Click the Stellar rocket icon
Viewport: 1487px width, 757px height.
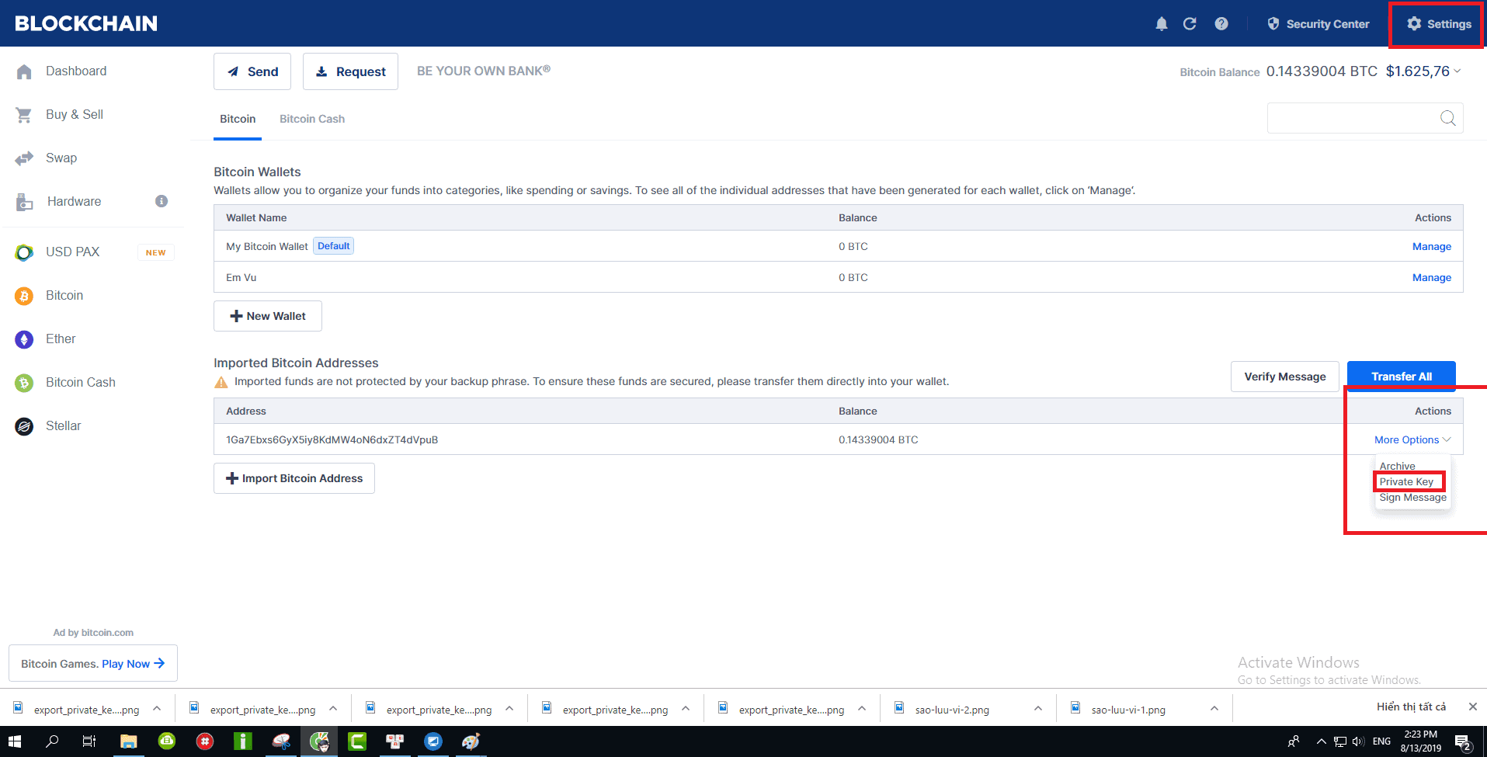click(24, 426)
